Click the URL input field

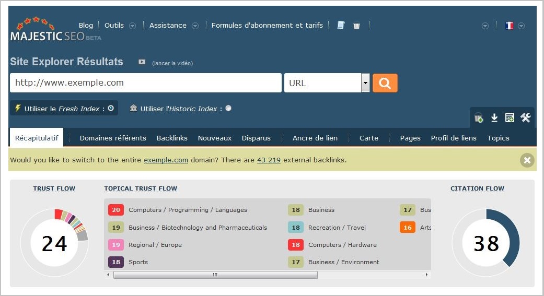point(146,83)
